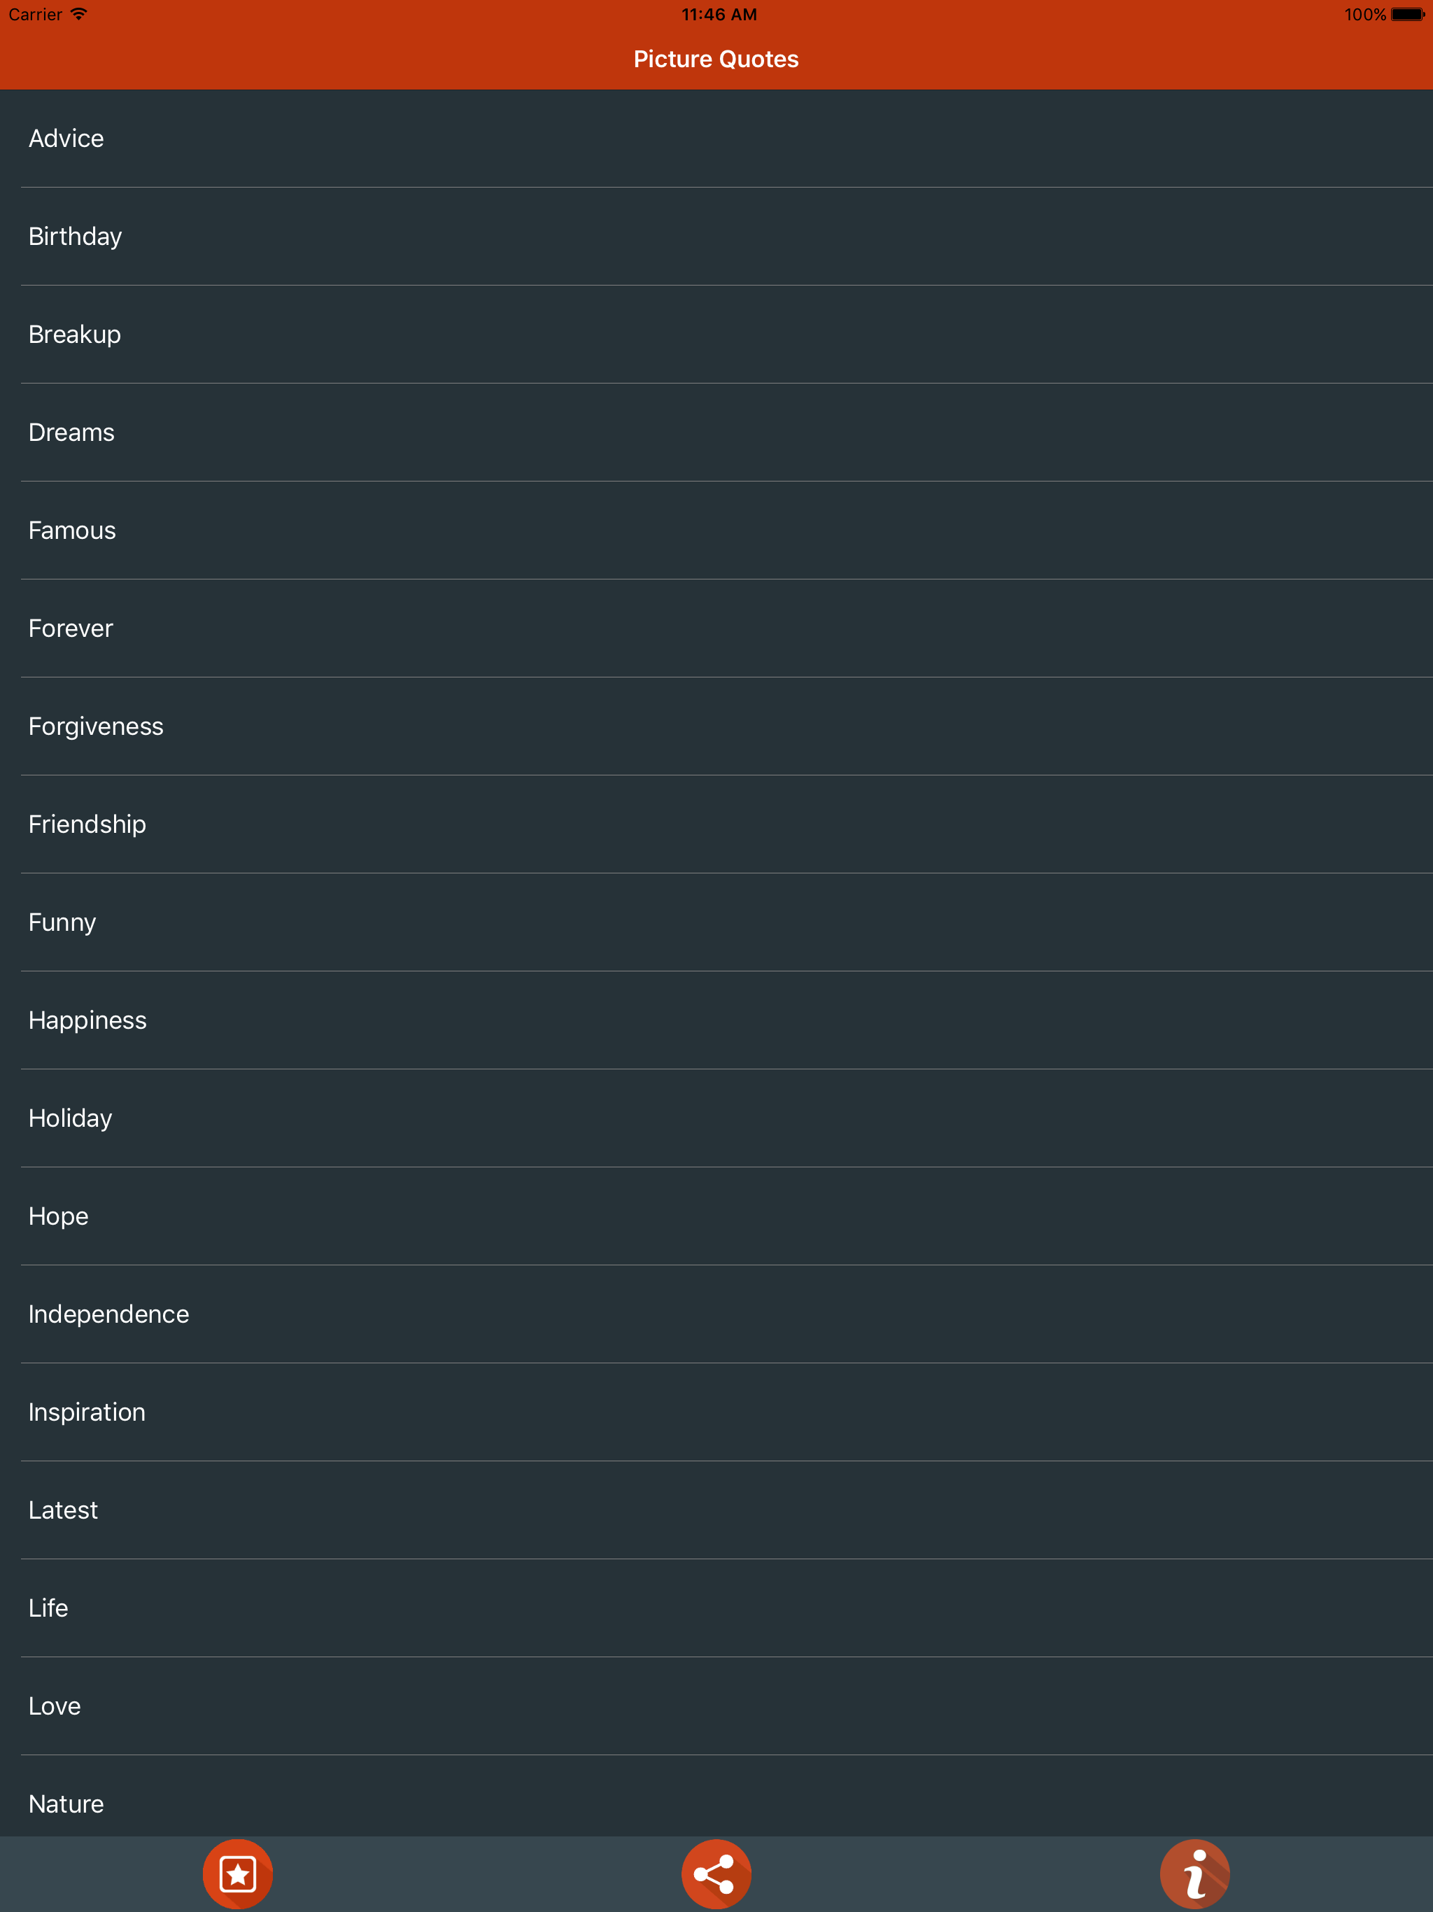Tap the Share icon at bottom center
1433x1912 pixels.
tap(716, 1873)
